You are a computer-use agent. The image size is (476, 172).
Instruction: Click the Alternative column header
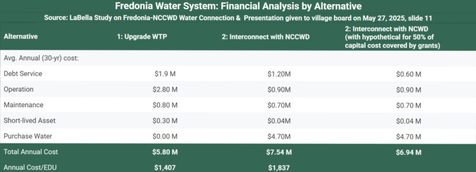pos(21,36)
